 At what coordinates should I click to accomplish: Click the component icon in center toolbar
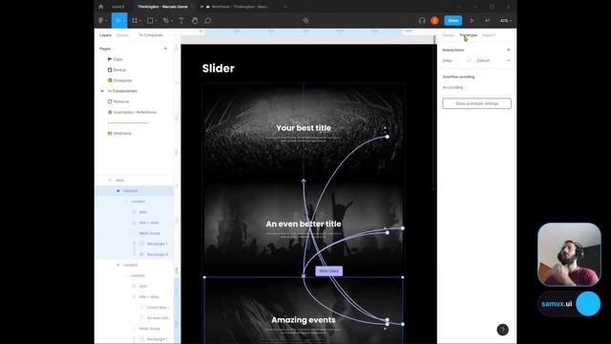tap(305, 21)
